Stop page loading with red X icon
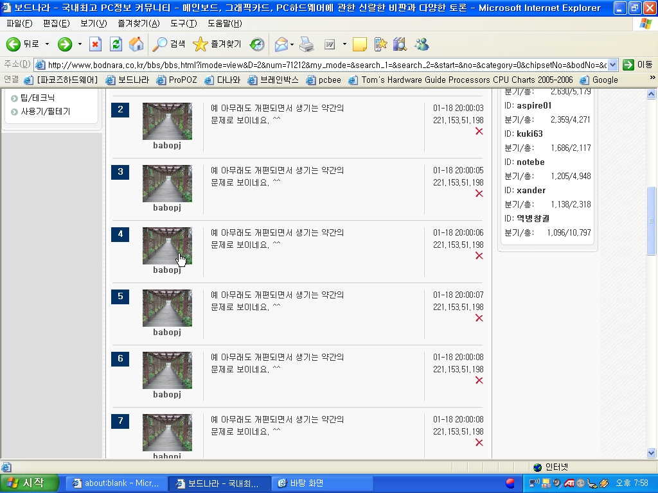 tap(96, 44)
